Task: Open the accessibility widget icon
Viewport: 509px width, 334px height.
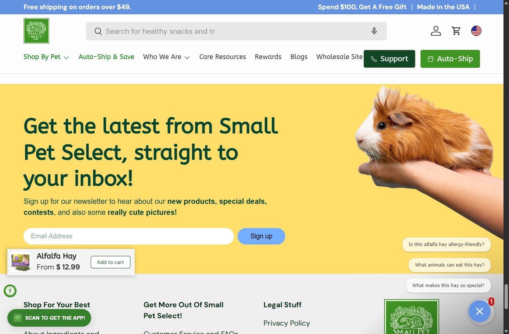Action: (10, 291)
